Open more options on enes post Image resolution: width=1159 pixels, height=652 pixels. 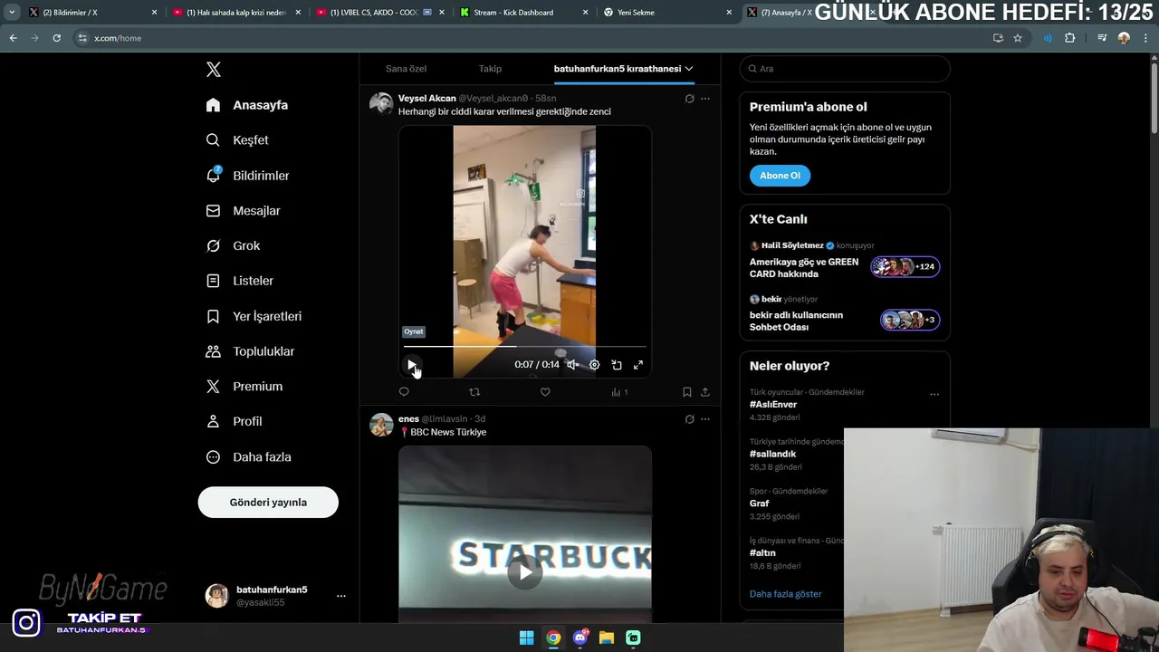[x=705, y=419]
